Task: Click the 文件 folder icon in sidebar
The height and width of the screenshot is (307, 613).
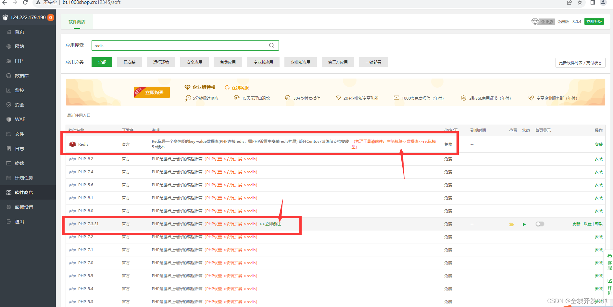Action: (x=9, y=134)
